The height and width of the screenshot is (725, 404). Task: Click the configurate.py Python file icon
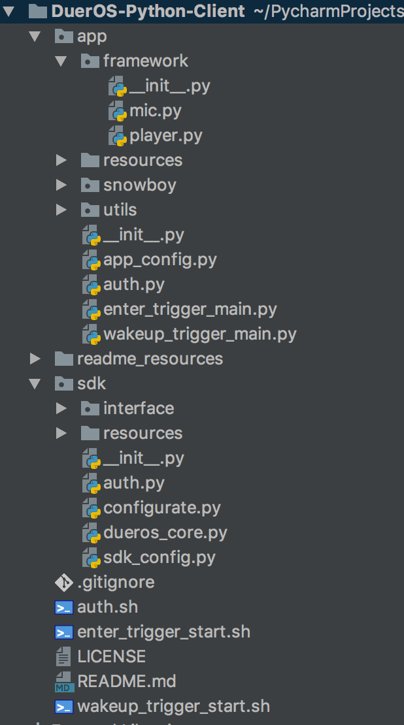tap(92, 508)
